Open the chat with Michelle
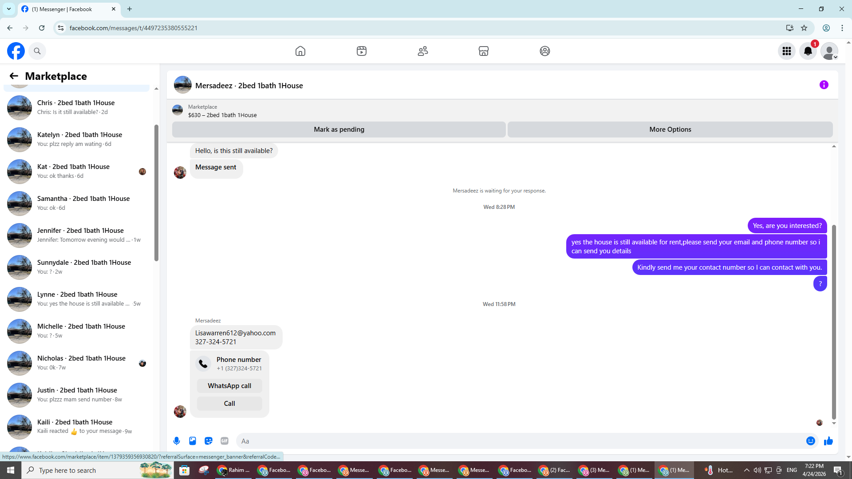 coord(76,331)
